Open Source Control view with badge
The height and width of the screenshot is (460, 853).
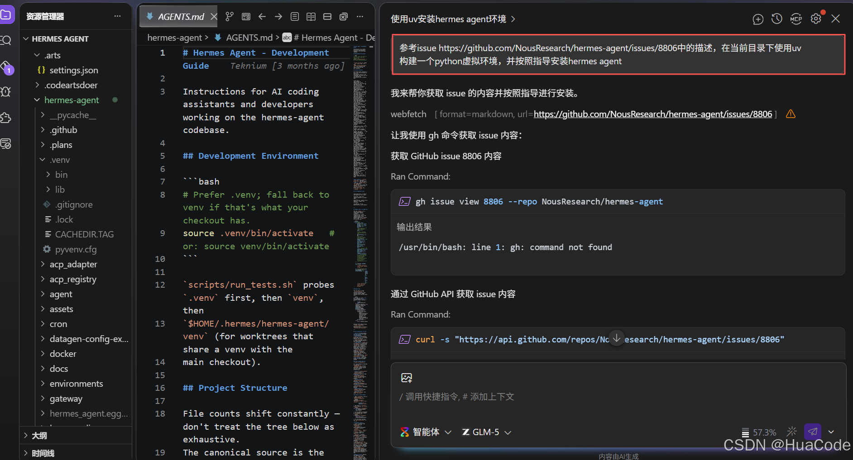(x=6, y=68)
